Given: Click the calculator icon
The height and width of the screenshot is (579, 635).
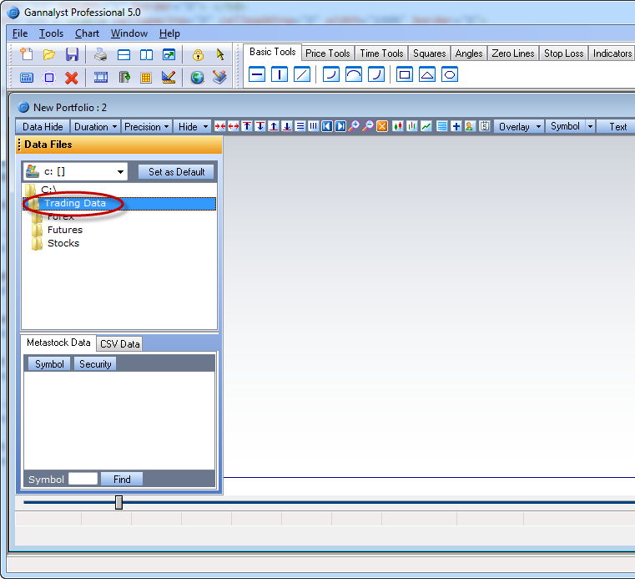Looking at the screenshot, I should pos(27,78).
